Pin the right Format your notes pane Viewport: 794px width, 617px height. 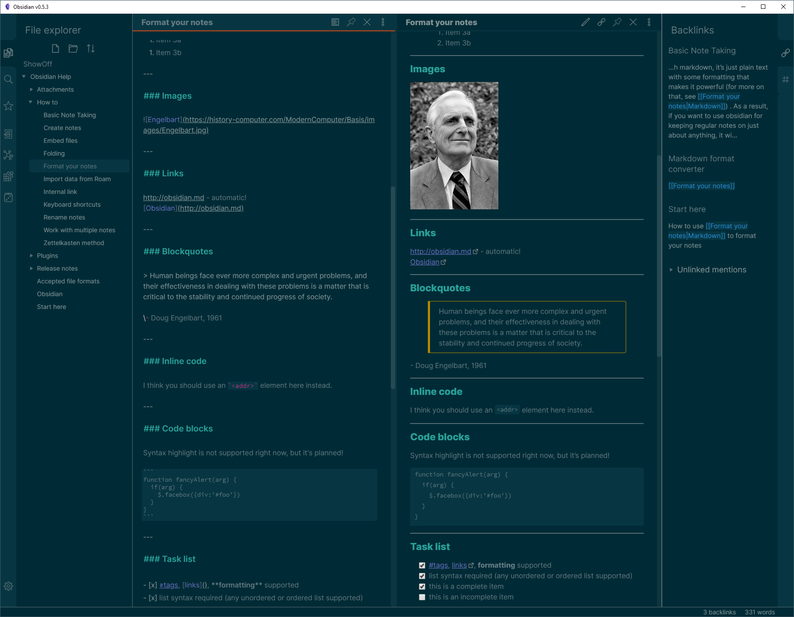coord(617,22)
